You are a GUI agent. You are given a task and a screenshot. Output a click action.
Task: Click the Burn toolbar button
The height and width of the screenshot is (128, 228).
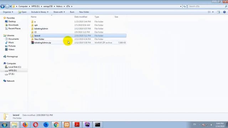(72, 12)
